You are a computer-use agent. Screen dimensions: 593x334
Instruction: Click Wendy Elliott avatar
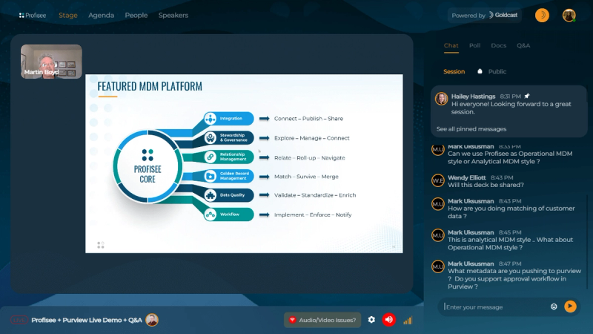438,180
